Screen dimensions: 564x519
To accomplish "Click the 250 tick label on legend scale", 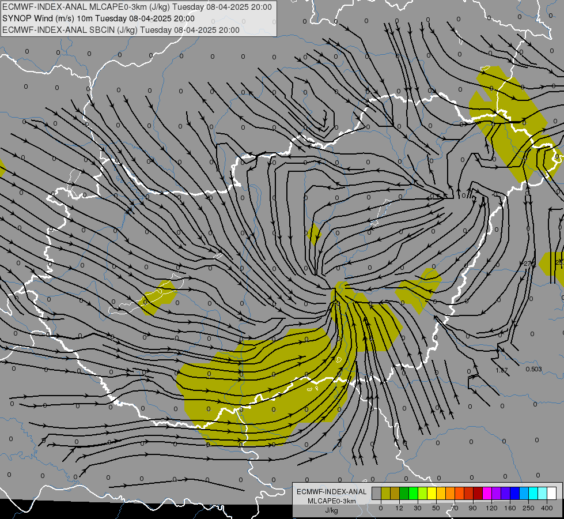I will [528, 508].
